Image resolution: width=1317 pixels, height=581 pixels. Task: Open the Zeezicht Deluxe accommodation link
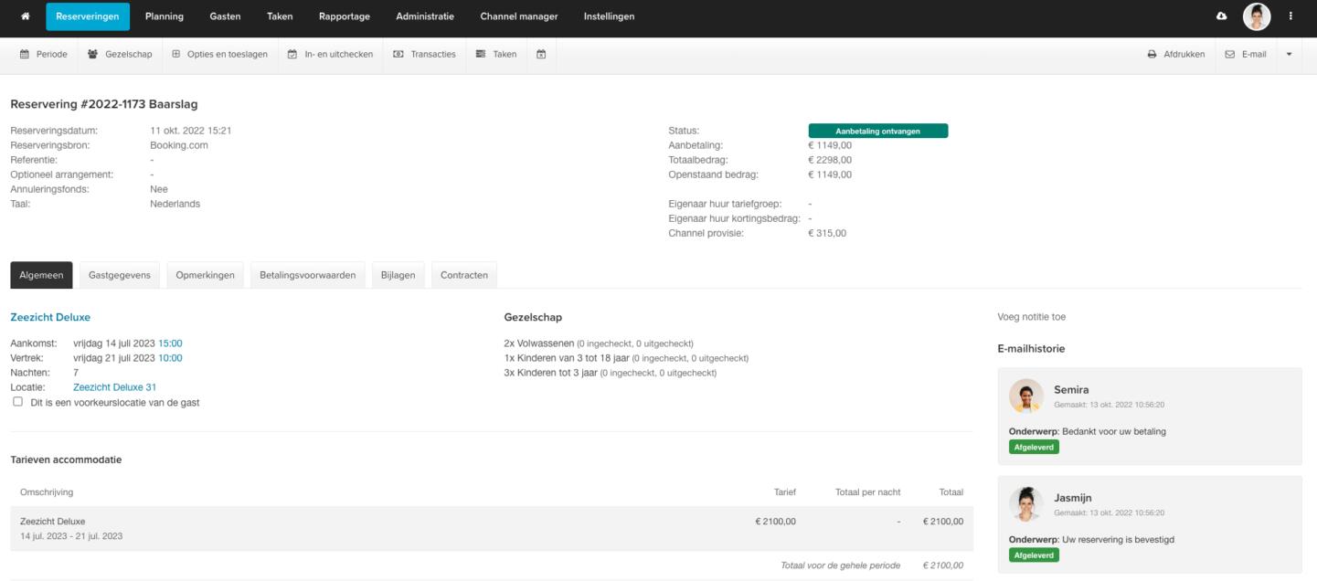point(50,317)
